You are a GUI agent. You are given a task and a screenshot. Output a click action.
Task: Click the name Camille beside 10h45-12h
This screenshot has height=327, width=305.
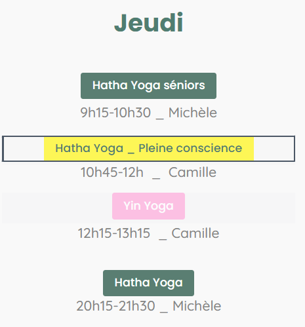tap(192, 172)
